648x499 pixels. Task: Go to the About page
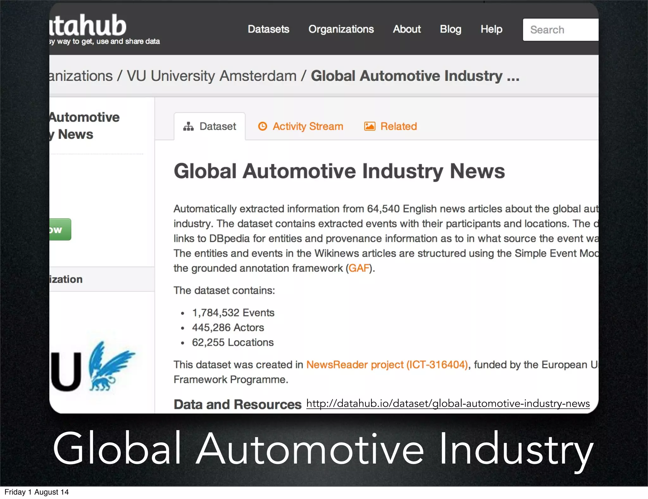click(407, 29)
